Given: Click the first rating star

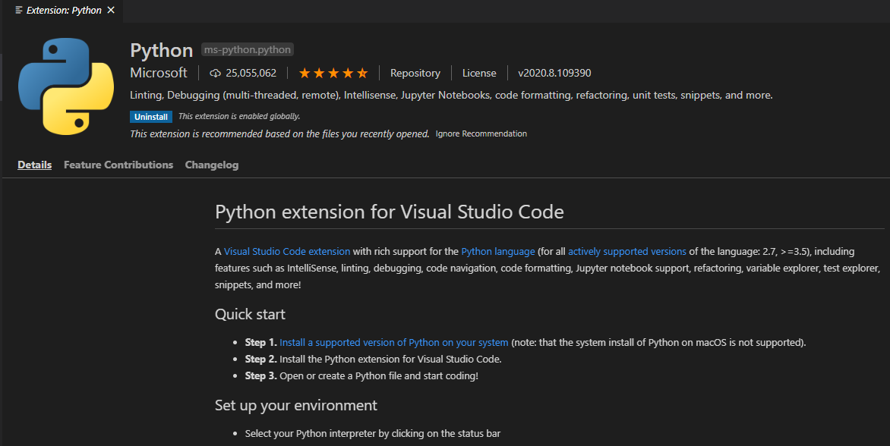Looking at the screenshot, I should click(304, 72).
